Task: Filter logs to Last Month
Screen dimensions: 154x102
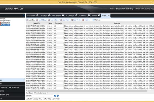Action: coord(77,20)
